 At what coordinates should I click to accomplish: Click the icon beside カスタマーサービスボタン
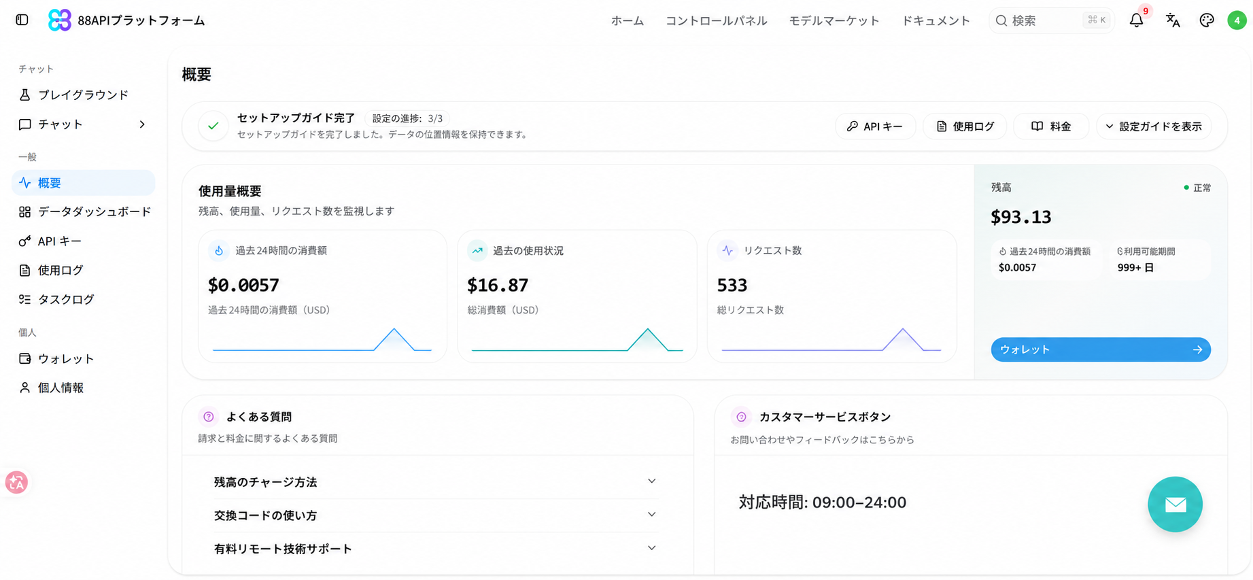741,417
